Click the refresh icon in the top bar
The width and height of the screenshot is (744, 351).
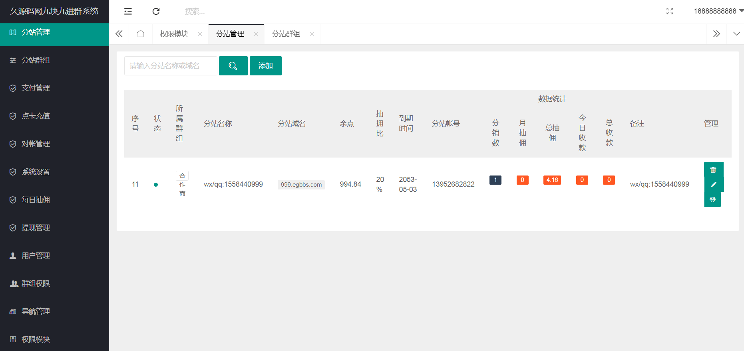coord(156,12)
